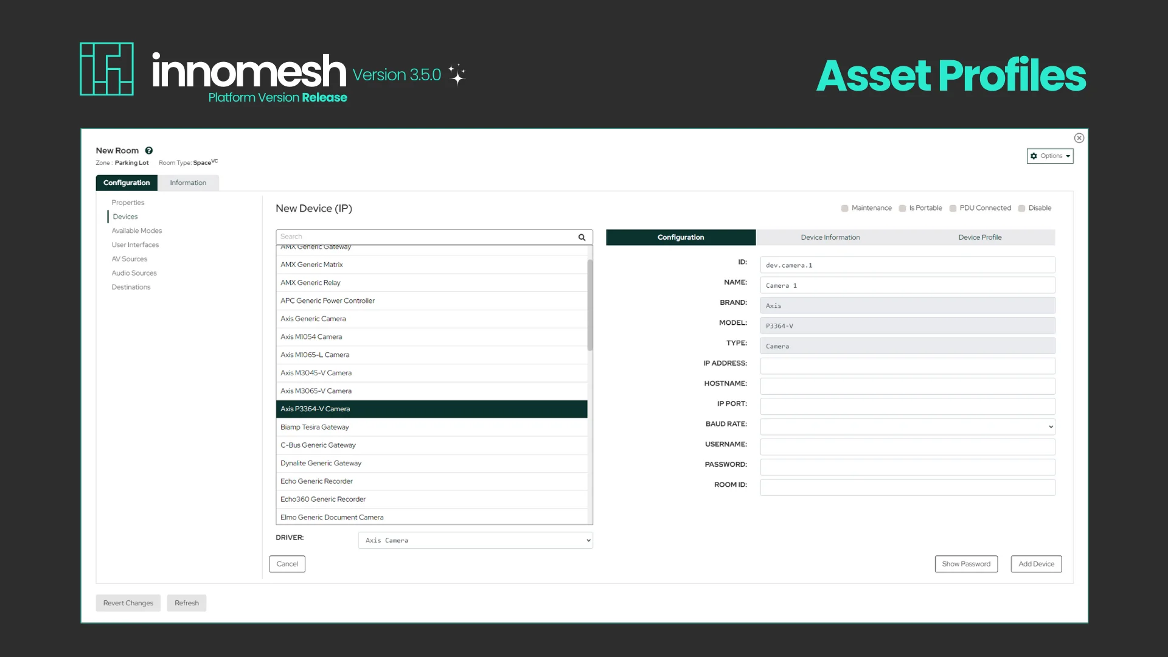Click the Cancel button
Screen dimensions: 1168x657
287,564
